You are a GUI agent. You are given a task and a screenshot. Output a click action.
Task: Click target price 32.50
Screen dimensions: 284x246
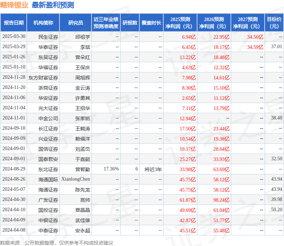(277, 158)
